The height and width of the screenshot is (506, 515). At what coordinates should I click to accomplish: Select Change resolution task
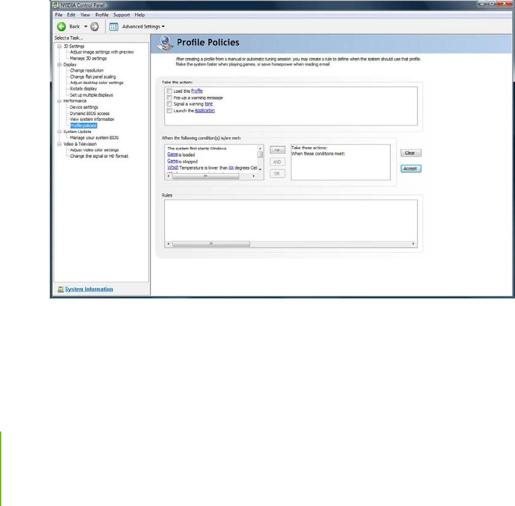click(x=87, y=70)
